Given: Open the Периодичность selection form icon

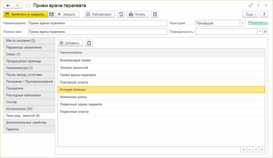Looking at the screenshot, I should 265,32.
